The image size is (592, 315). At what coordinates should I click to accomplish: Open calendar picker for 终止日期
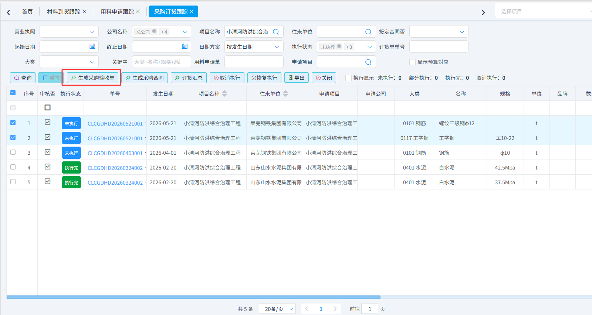[x=185, y=46]
